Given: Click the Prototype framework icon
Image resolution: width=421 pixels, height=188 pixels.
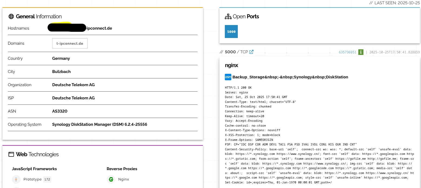Looking at the screenshot, I should click(16, 179).
